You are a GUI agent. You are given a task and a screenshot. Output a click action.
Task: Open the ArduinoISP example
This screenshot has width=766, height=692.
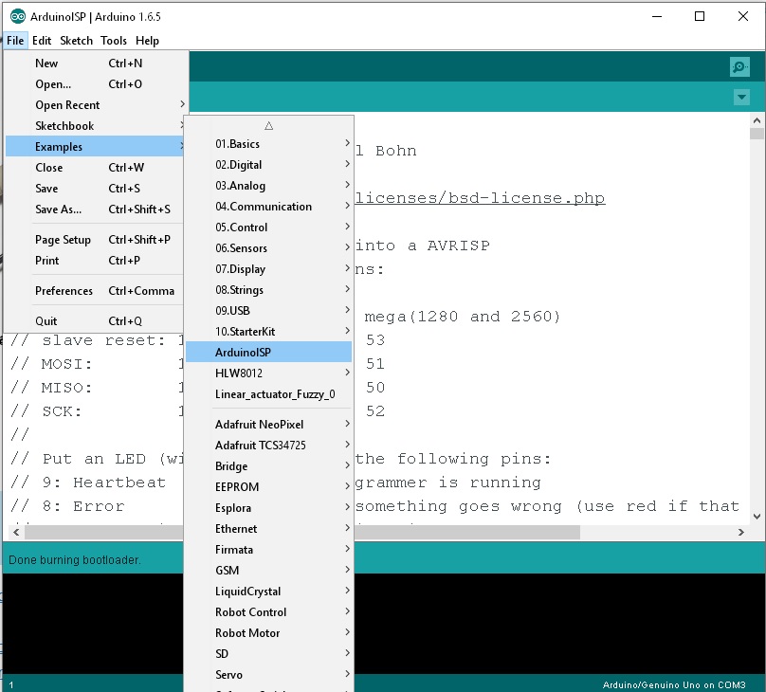(x=268, y=352)
